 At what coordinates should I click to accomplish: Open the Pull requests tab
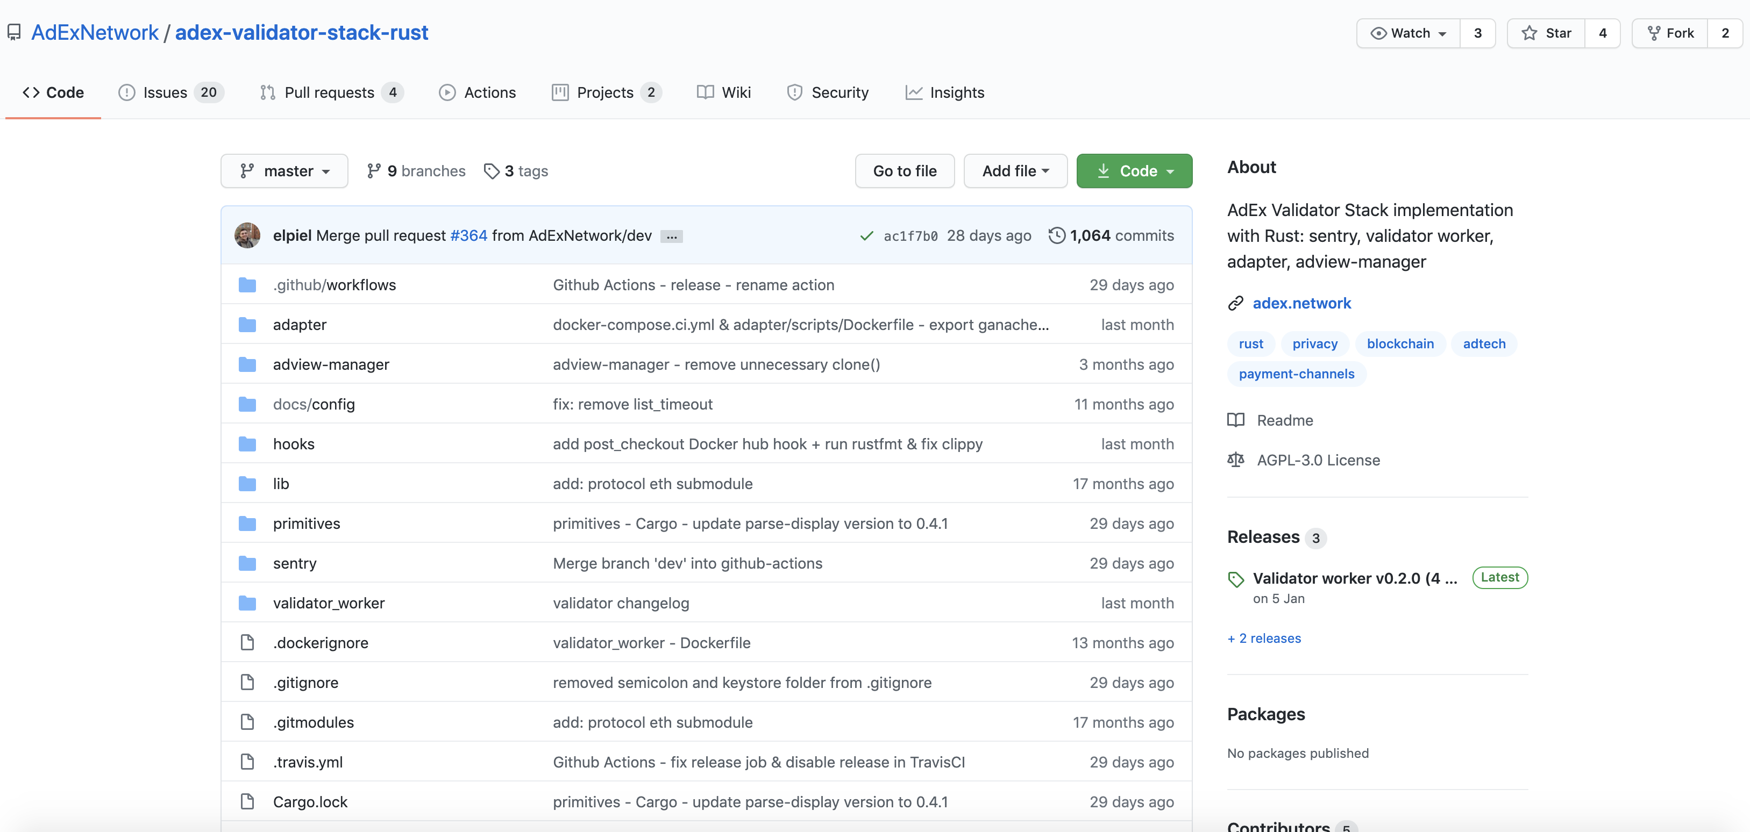pyautogui.click(x=331, y=92)
